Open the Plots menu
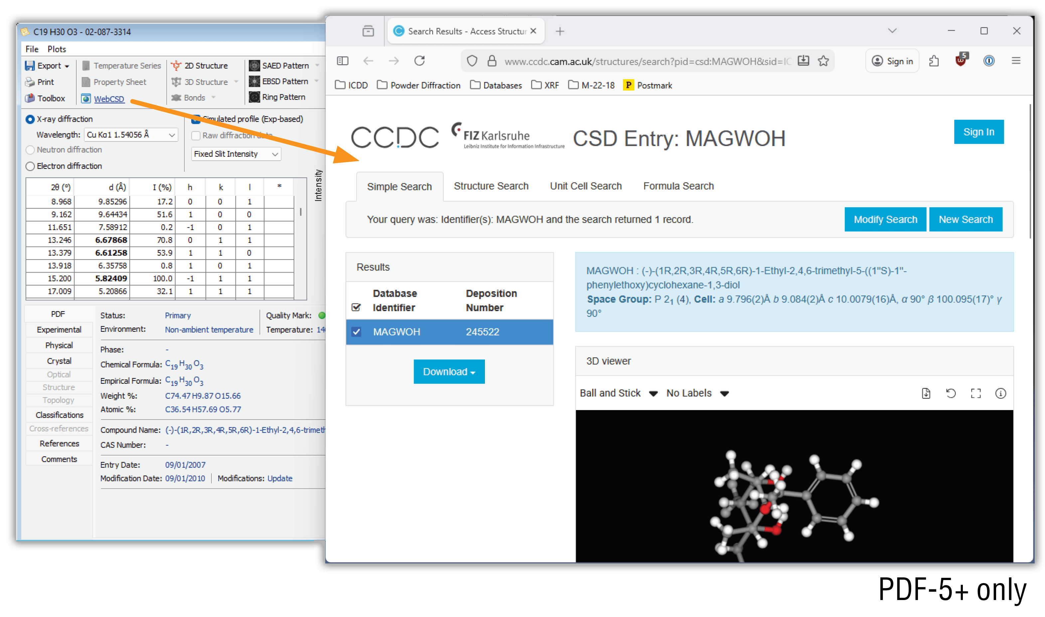This screenshot has width=1045, height=617. click(x=57, y=49)
